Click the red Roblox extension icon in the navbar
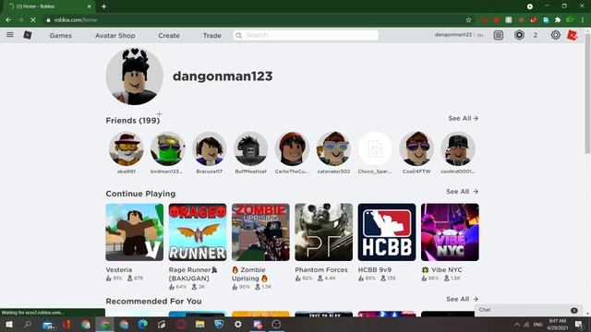The height and width of the screenshot is (332, 591). [x=573, y=35]
